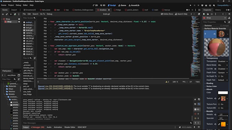Select the Models folder in FileSystem
The height and width of the screenshot is (130, 232).
[12, 94]
